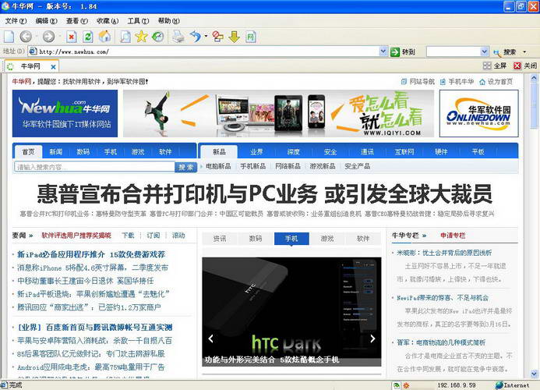Screen dimensions: 540x390
Task: Click the popup blocker red circle icon
Action: 217,37
